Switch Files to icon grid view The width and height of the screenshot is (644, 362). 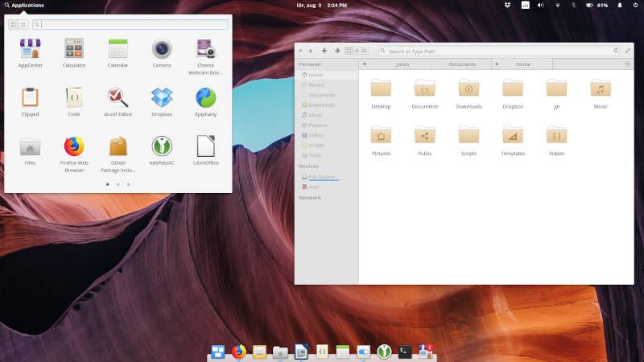coord(349,51)
